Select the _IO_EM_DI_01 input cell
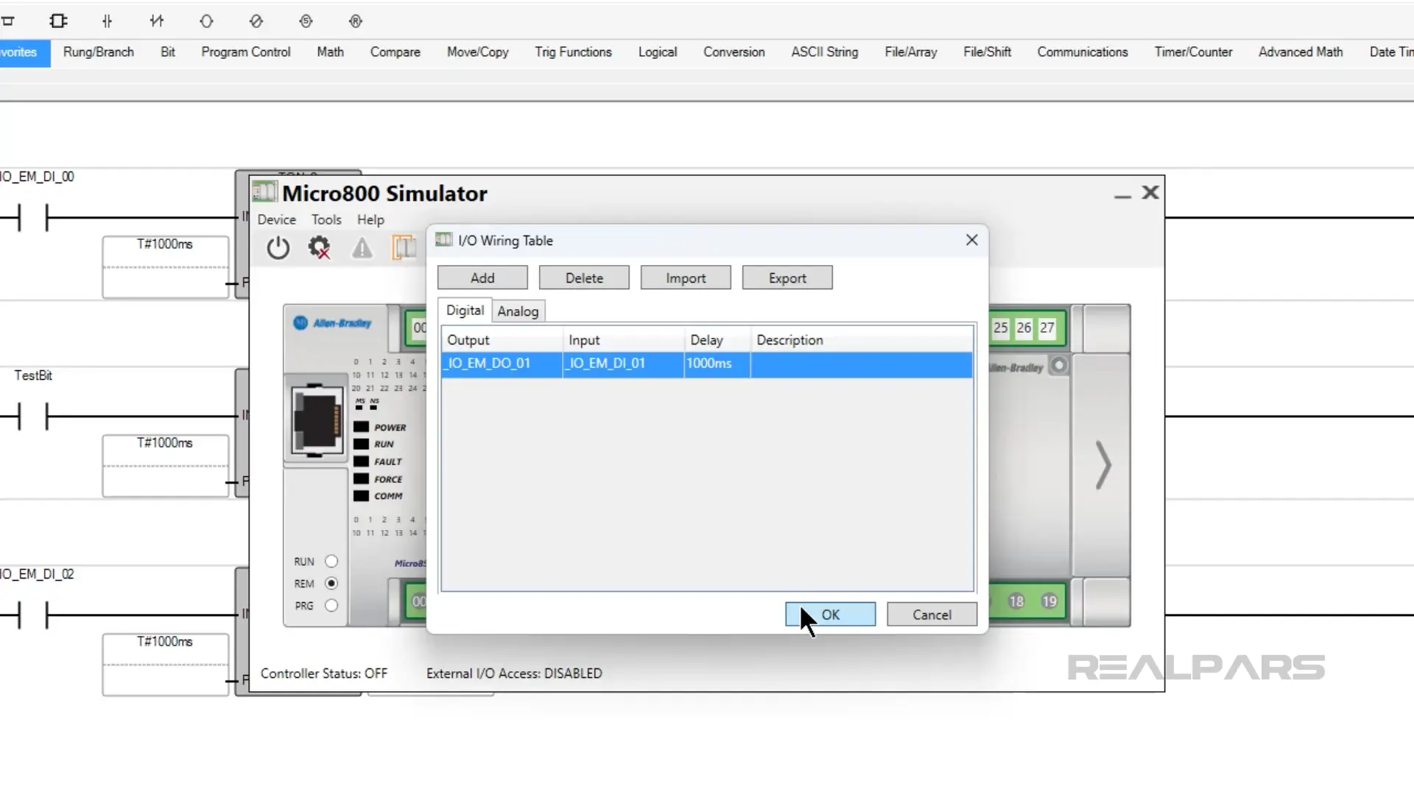The width and height of the screenshot is (1414, 795). [x=623, y=364]
